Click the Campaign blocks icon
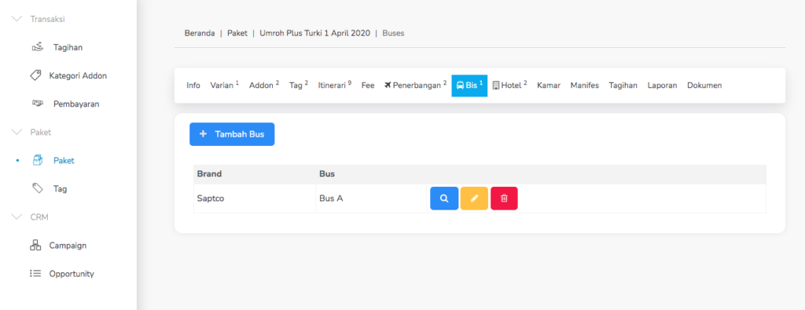This screenshot has width=805, height=310. point(35,245)
